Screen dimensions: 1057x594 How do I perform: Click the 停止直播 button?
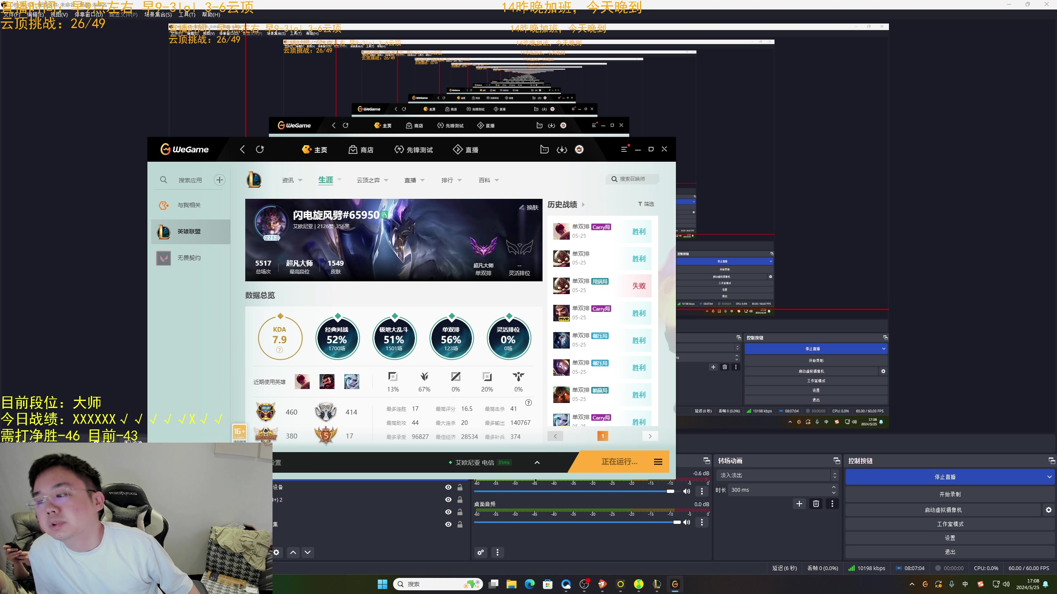(945, 477)
